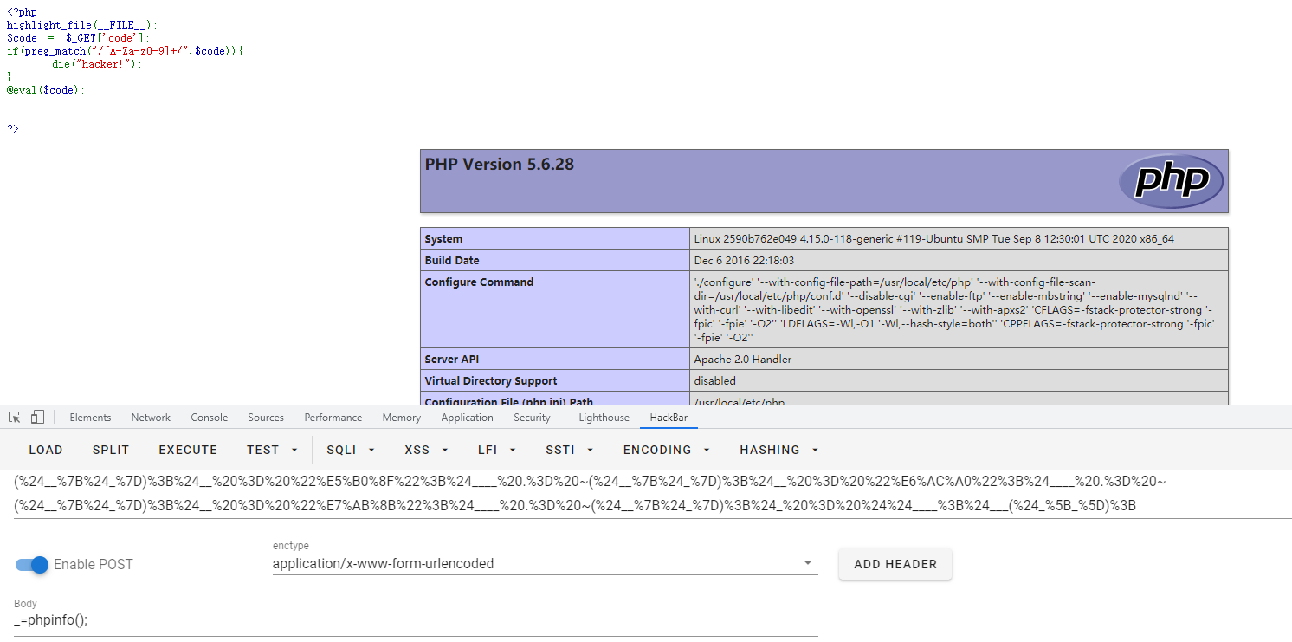Click the Apache 2.0 Handler value
The height and width of the screenshot is (642, 1292).
742,359
